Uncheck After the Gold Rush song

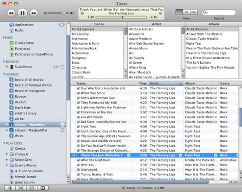[78, 160]
